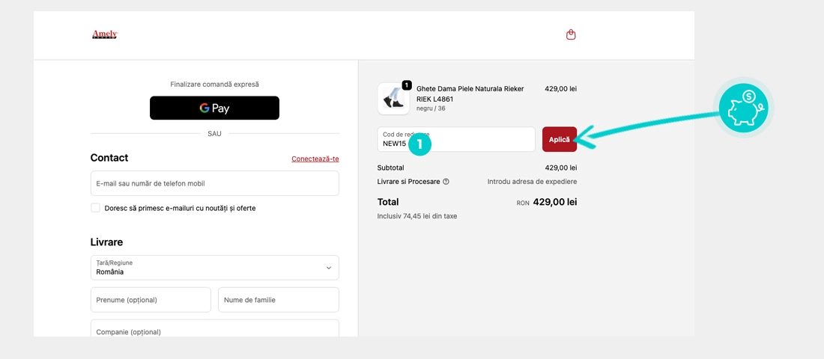Pay with the Google Pay express button
This screenshot has height=359, width=824.
[x=214, y=108]
